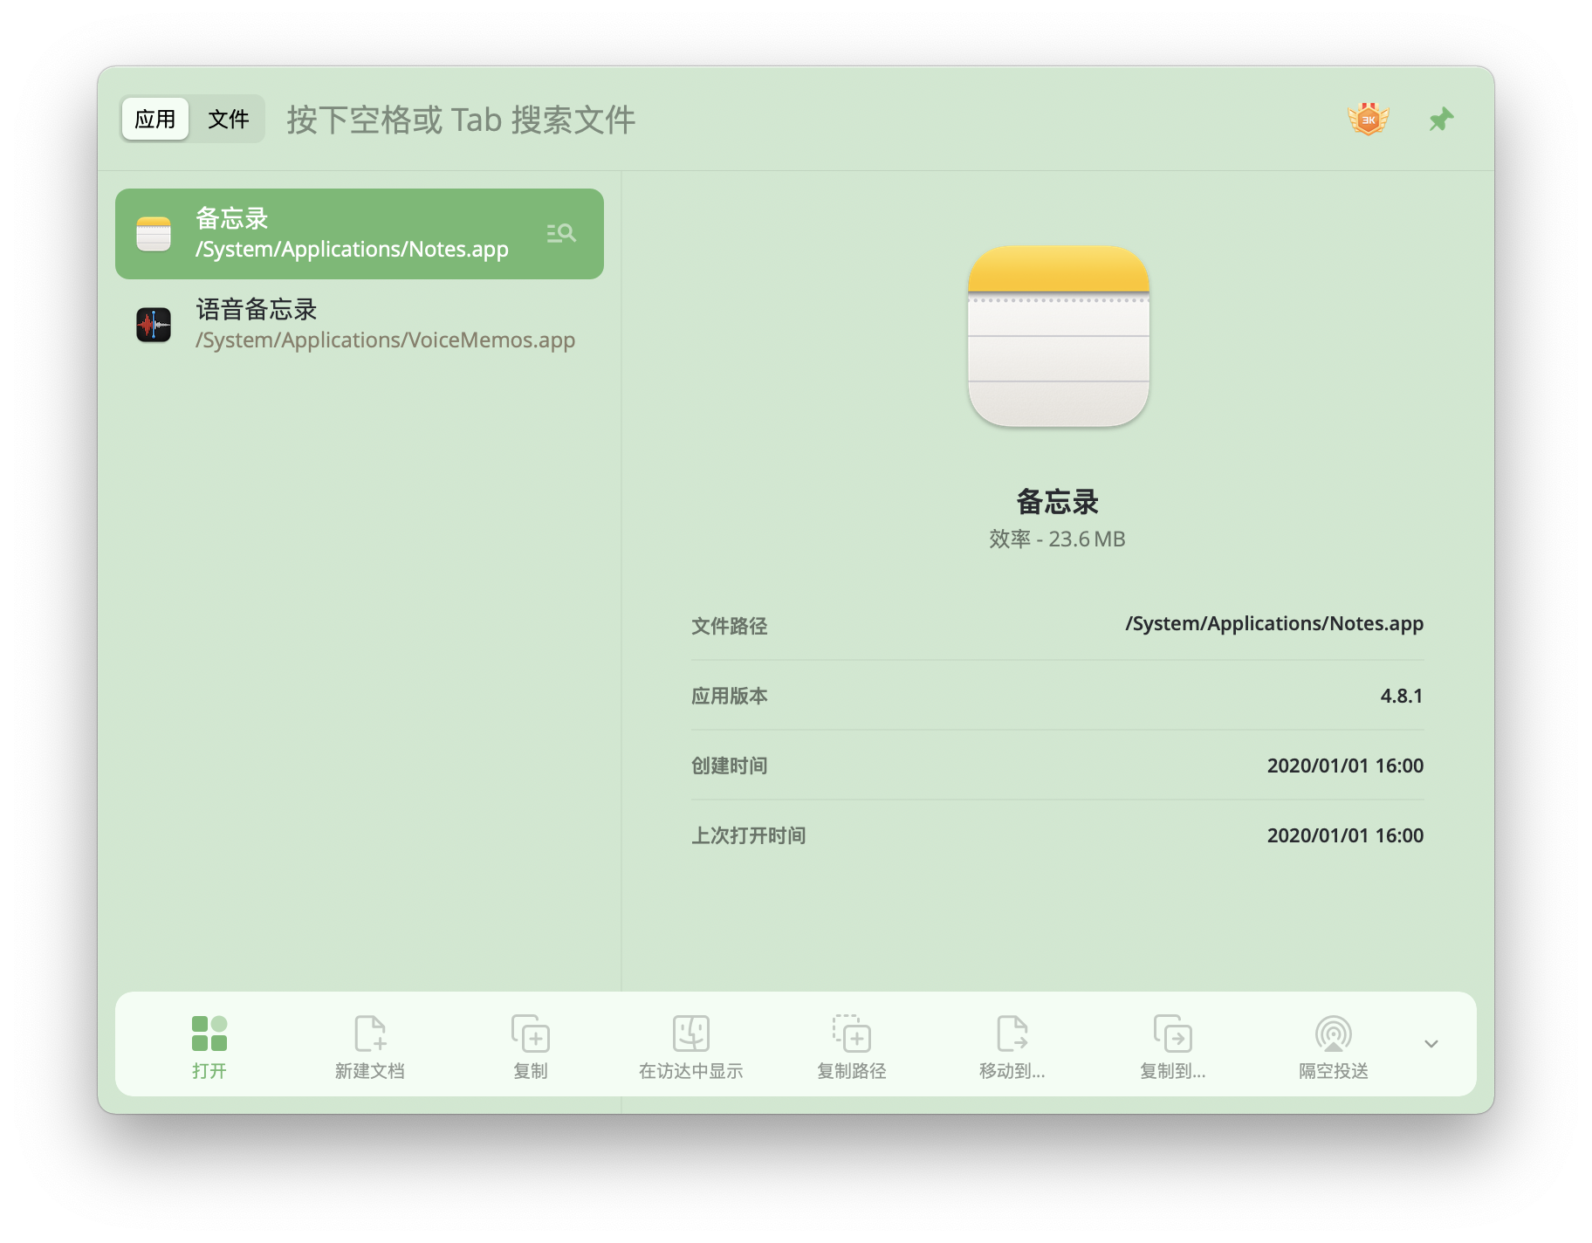Click the 移动到... move to icon
The height and width of the screenshot is (1243, 1592).
tap(1012, 1034)
